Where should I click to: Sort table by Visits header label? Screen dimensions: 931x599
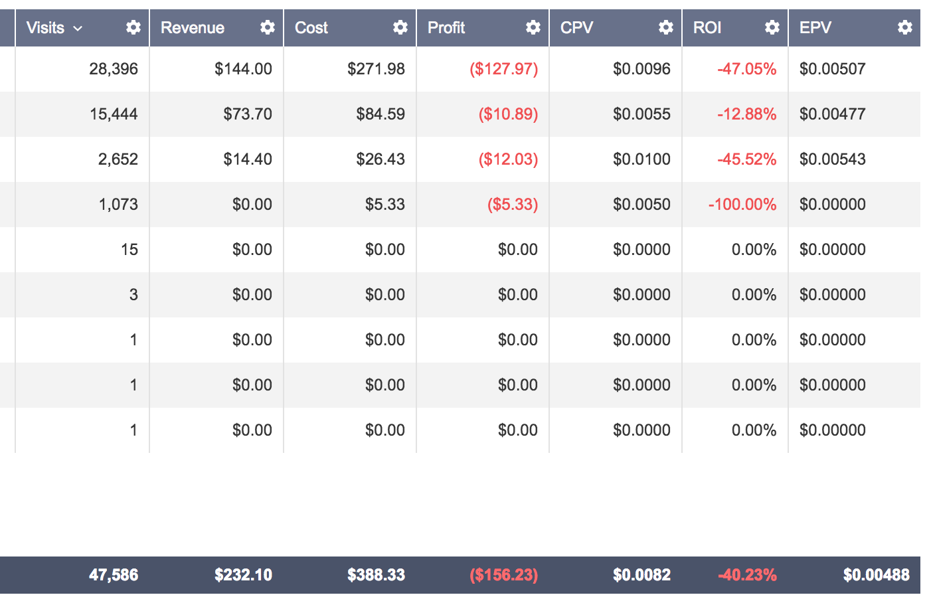pos(45,28)
